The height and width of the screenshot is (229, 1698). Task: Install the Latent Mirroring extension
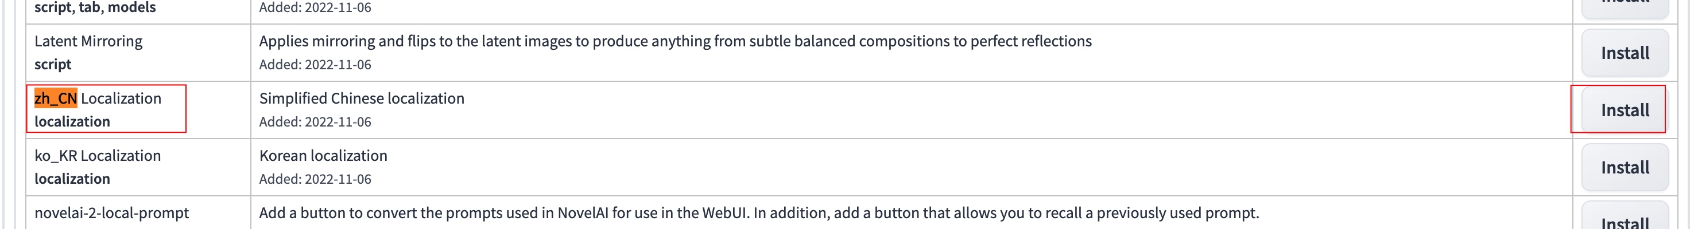click(1624, 53)
